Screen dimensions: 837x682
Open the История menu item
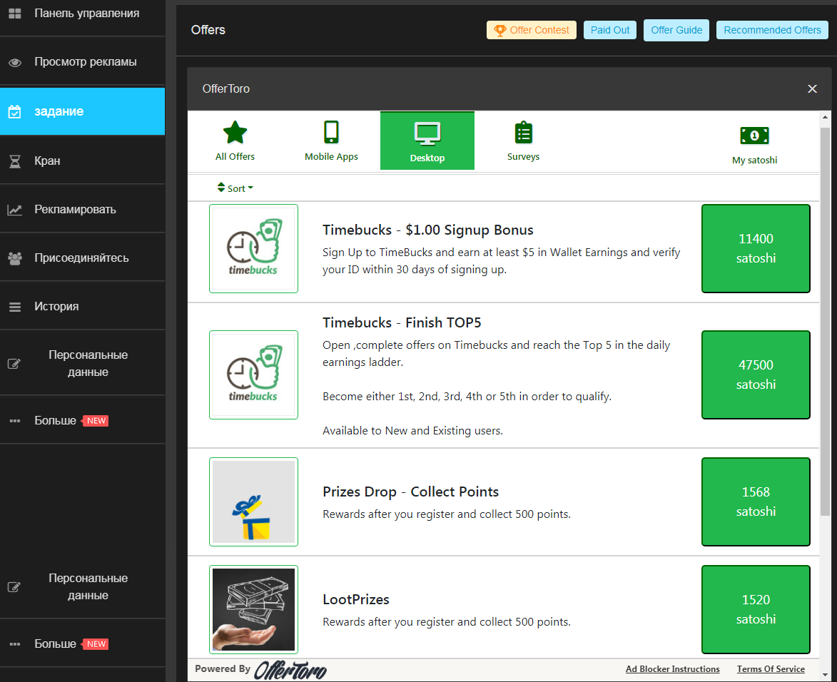pyautogui.click(x=82, y=306)
